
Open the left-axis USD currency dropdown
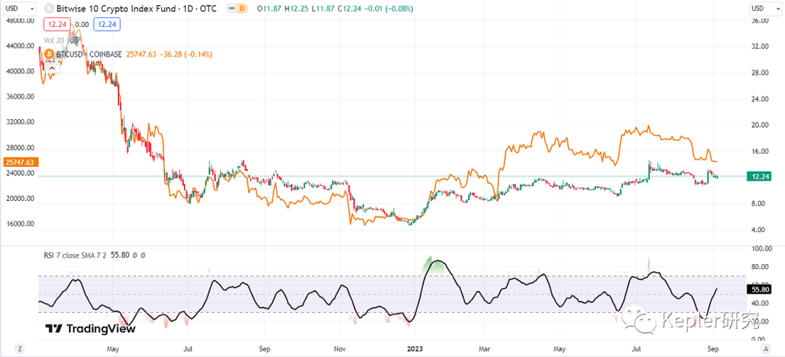tap(19, 9)
